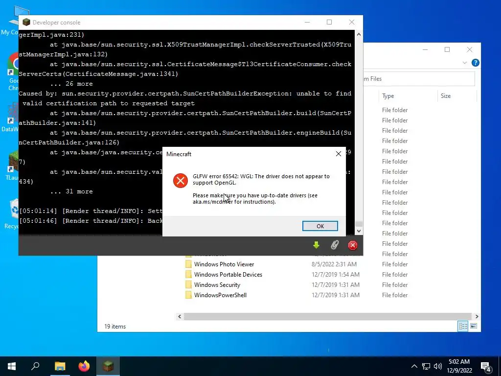Click the date 12/7/2019 1:54 AM
501x376 pixels.
point(336,274)
